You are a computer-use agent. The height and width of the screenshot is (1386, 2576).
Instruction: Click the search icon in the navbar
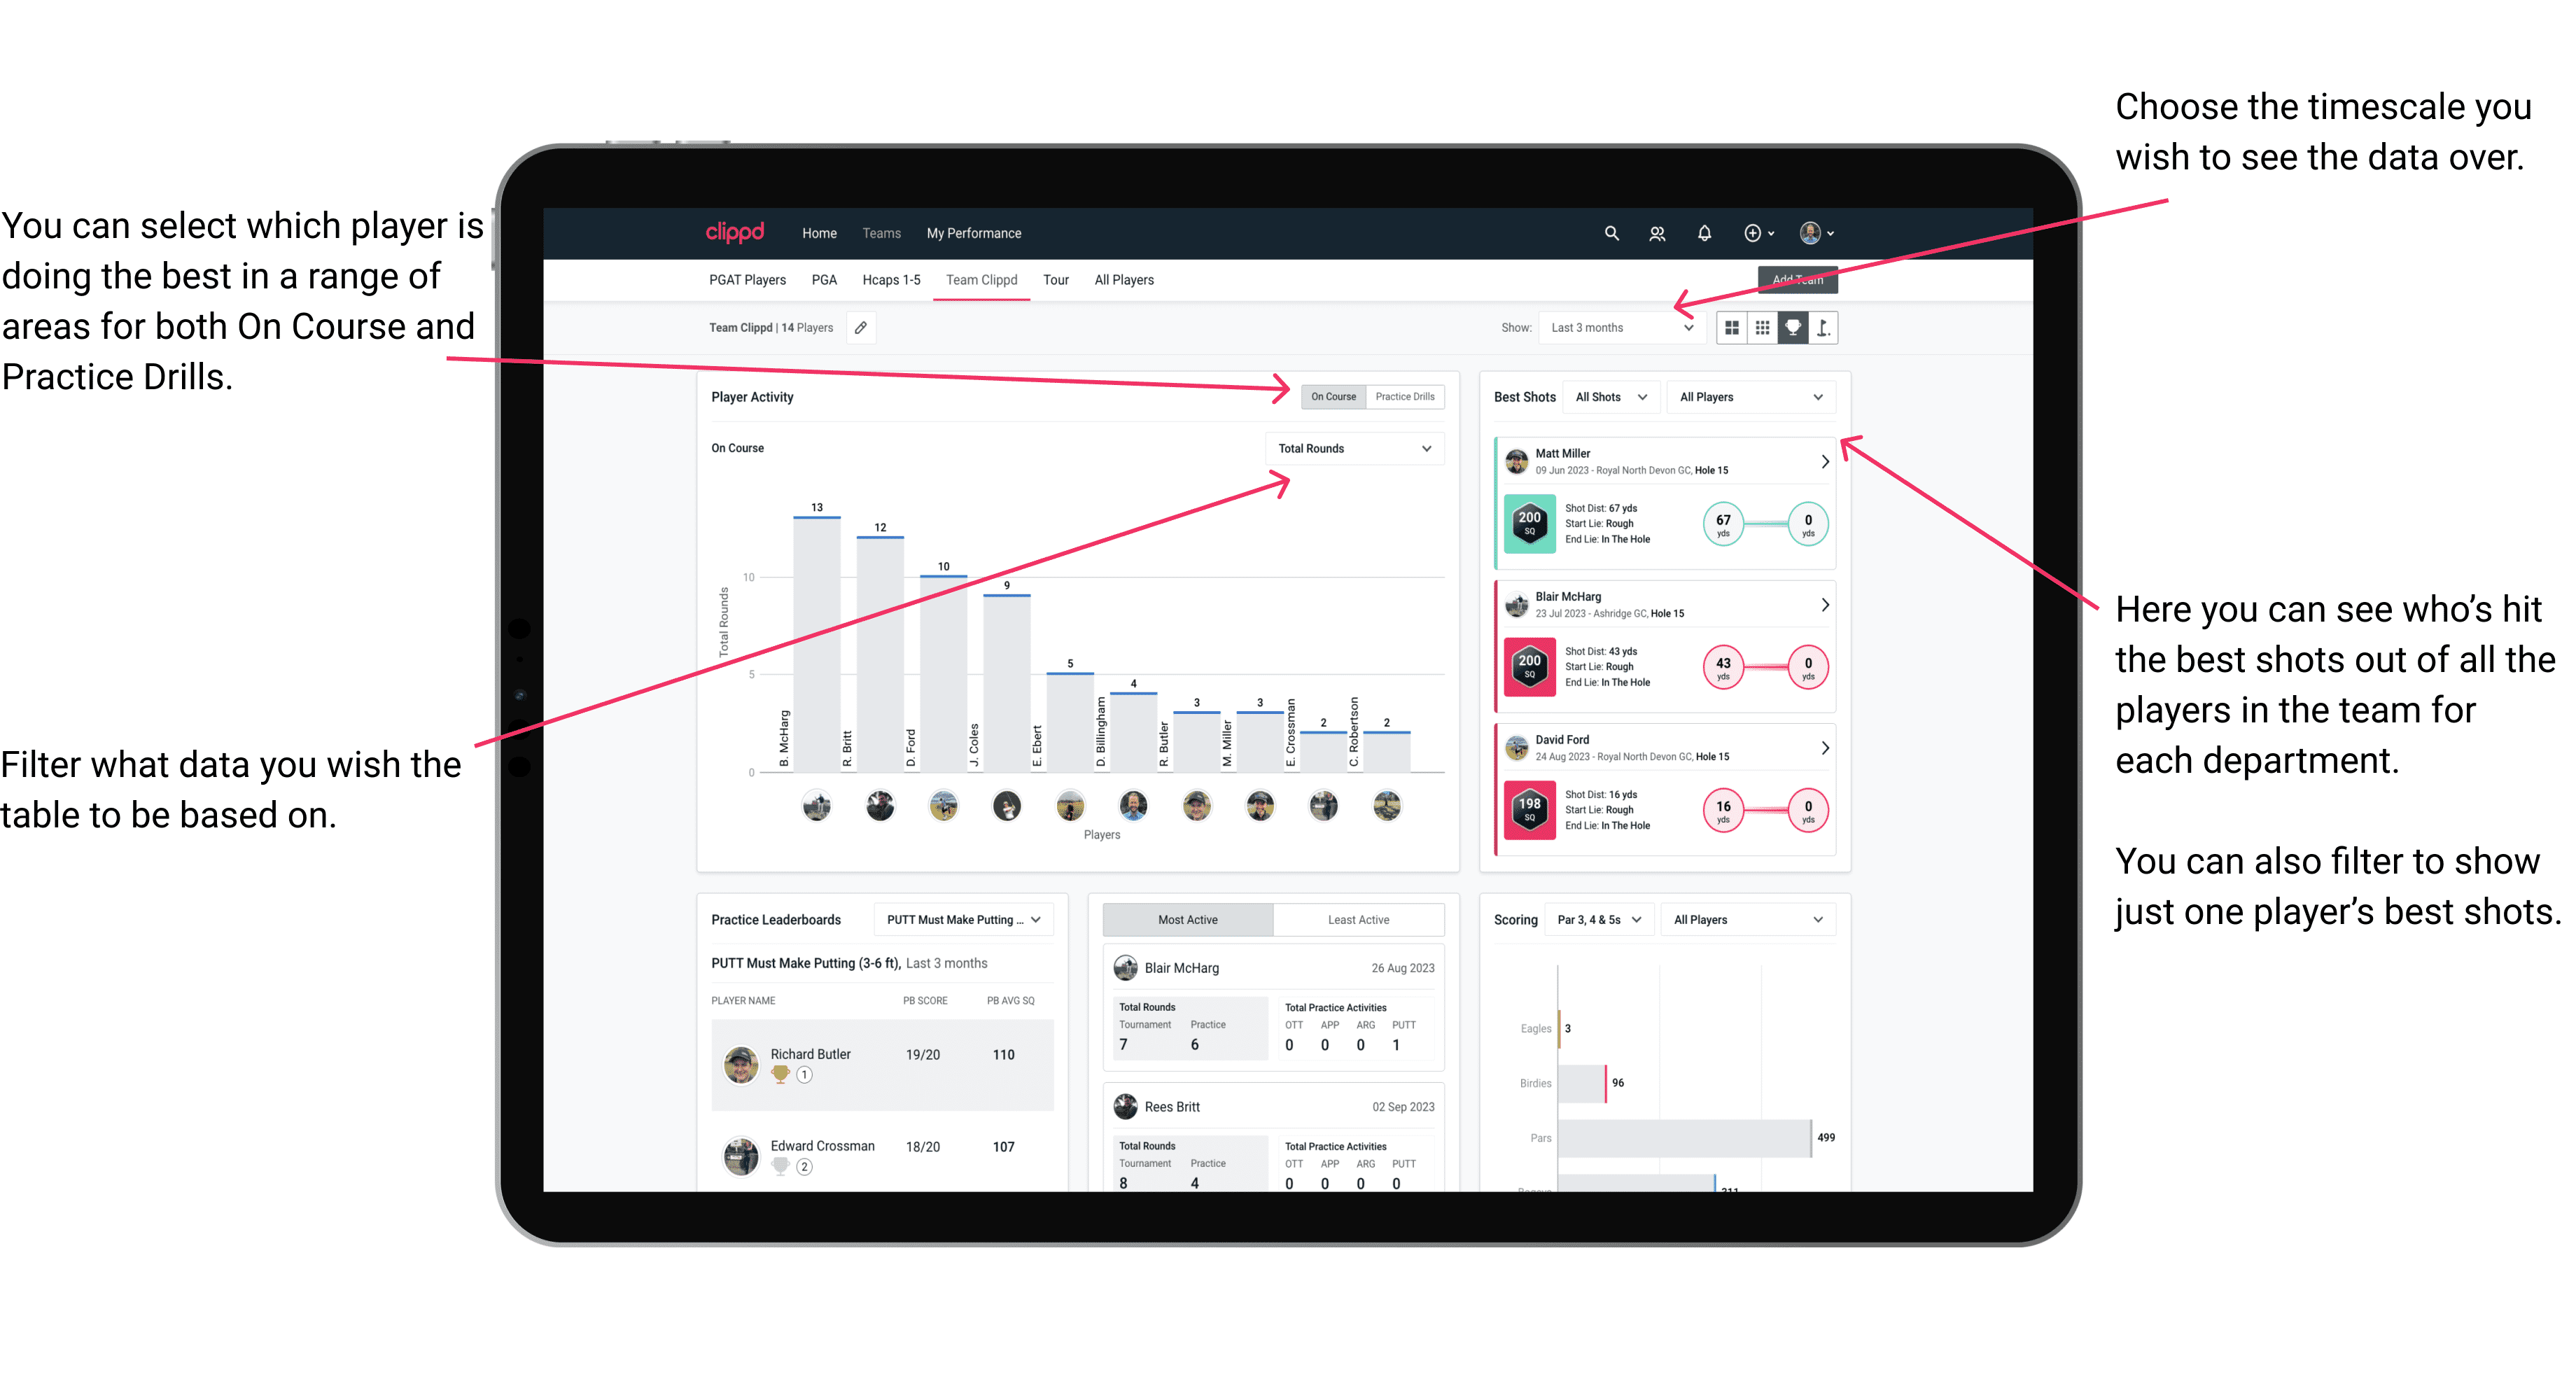[1611, 234]
